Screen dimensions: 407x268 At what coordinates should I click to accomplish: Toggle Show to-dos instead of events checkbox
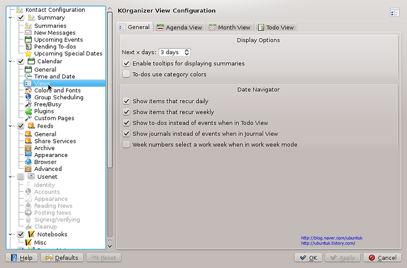(127, 123)
